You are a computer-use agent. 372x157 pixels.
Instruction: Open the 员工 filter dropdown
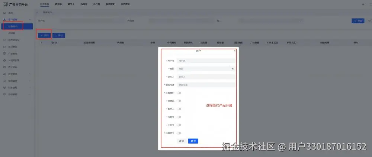pos(271,21)
